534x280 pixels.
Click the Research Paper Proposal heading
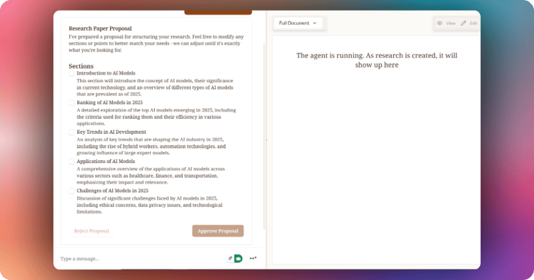[100, 29]
